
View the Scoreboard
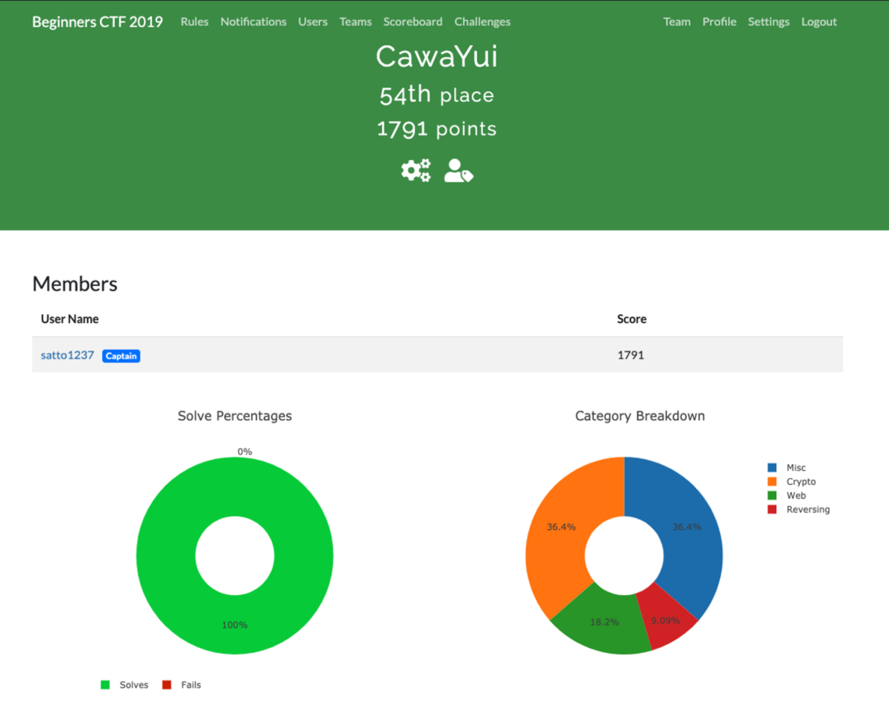click(x=412, y=22)
